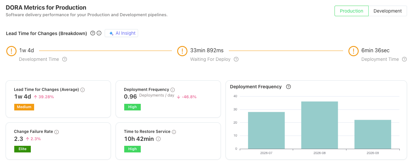The height and width of the screenshot is (164, 414).
Task: Click the Lead Time for Changes (Breakdown) label
Action: (x=46, y=33)
